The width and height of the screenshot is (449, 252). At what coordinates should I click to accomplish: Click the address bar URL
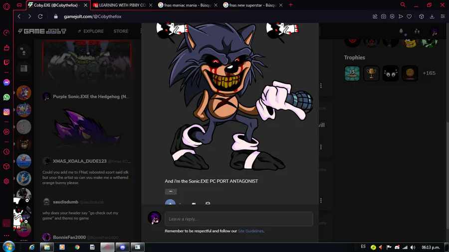(x=92, y=16)
